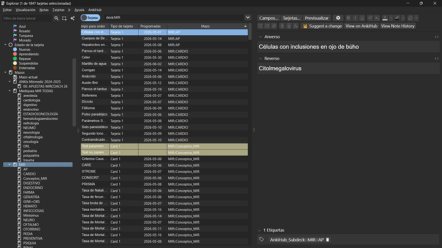Collapse the Reverso field
Image resolution: width=442 pixels, height=248 pixels.
pos(261,59)
